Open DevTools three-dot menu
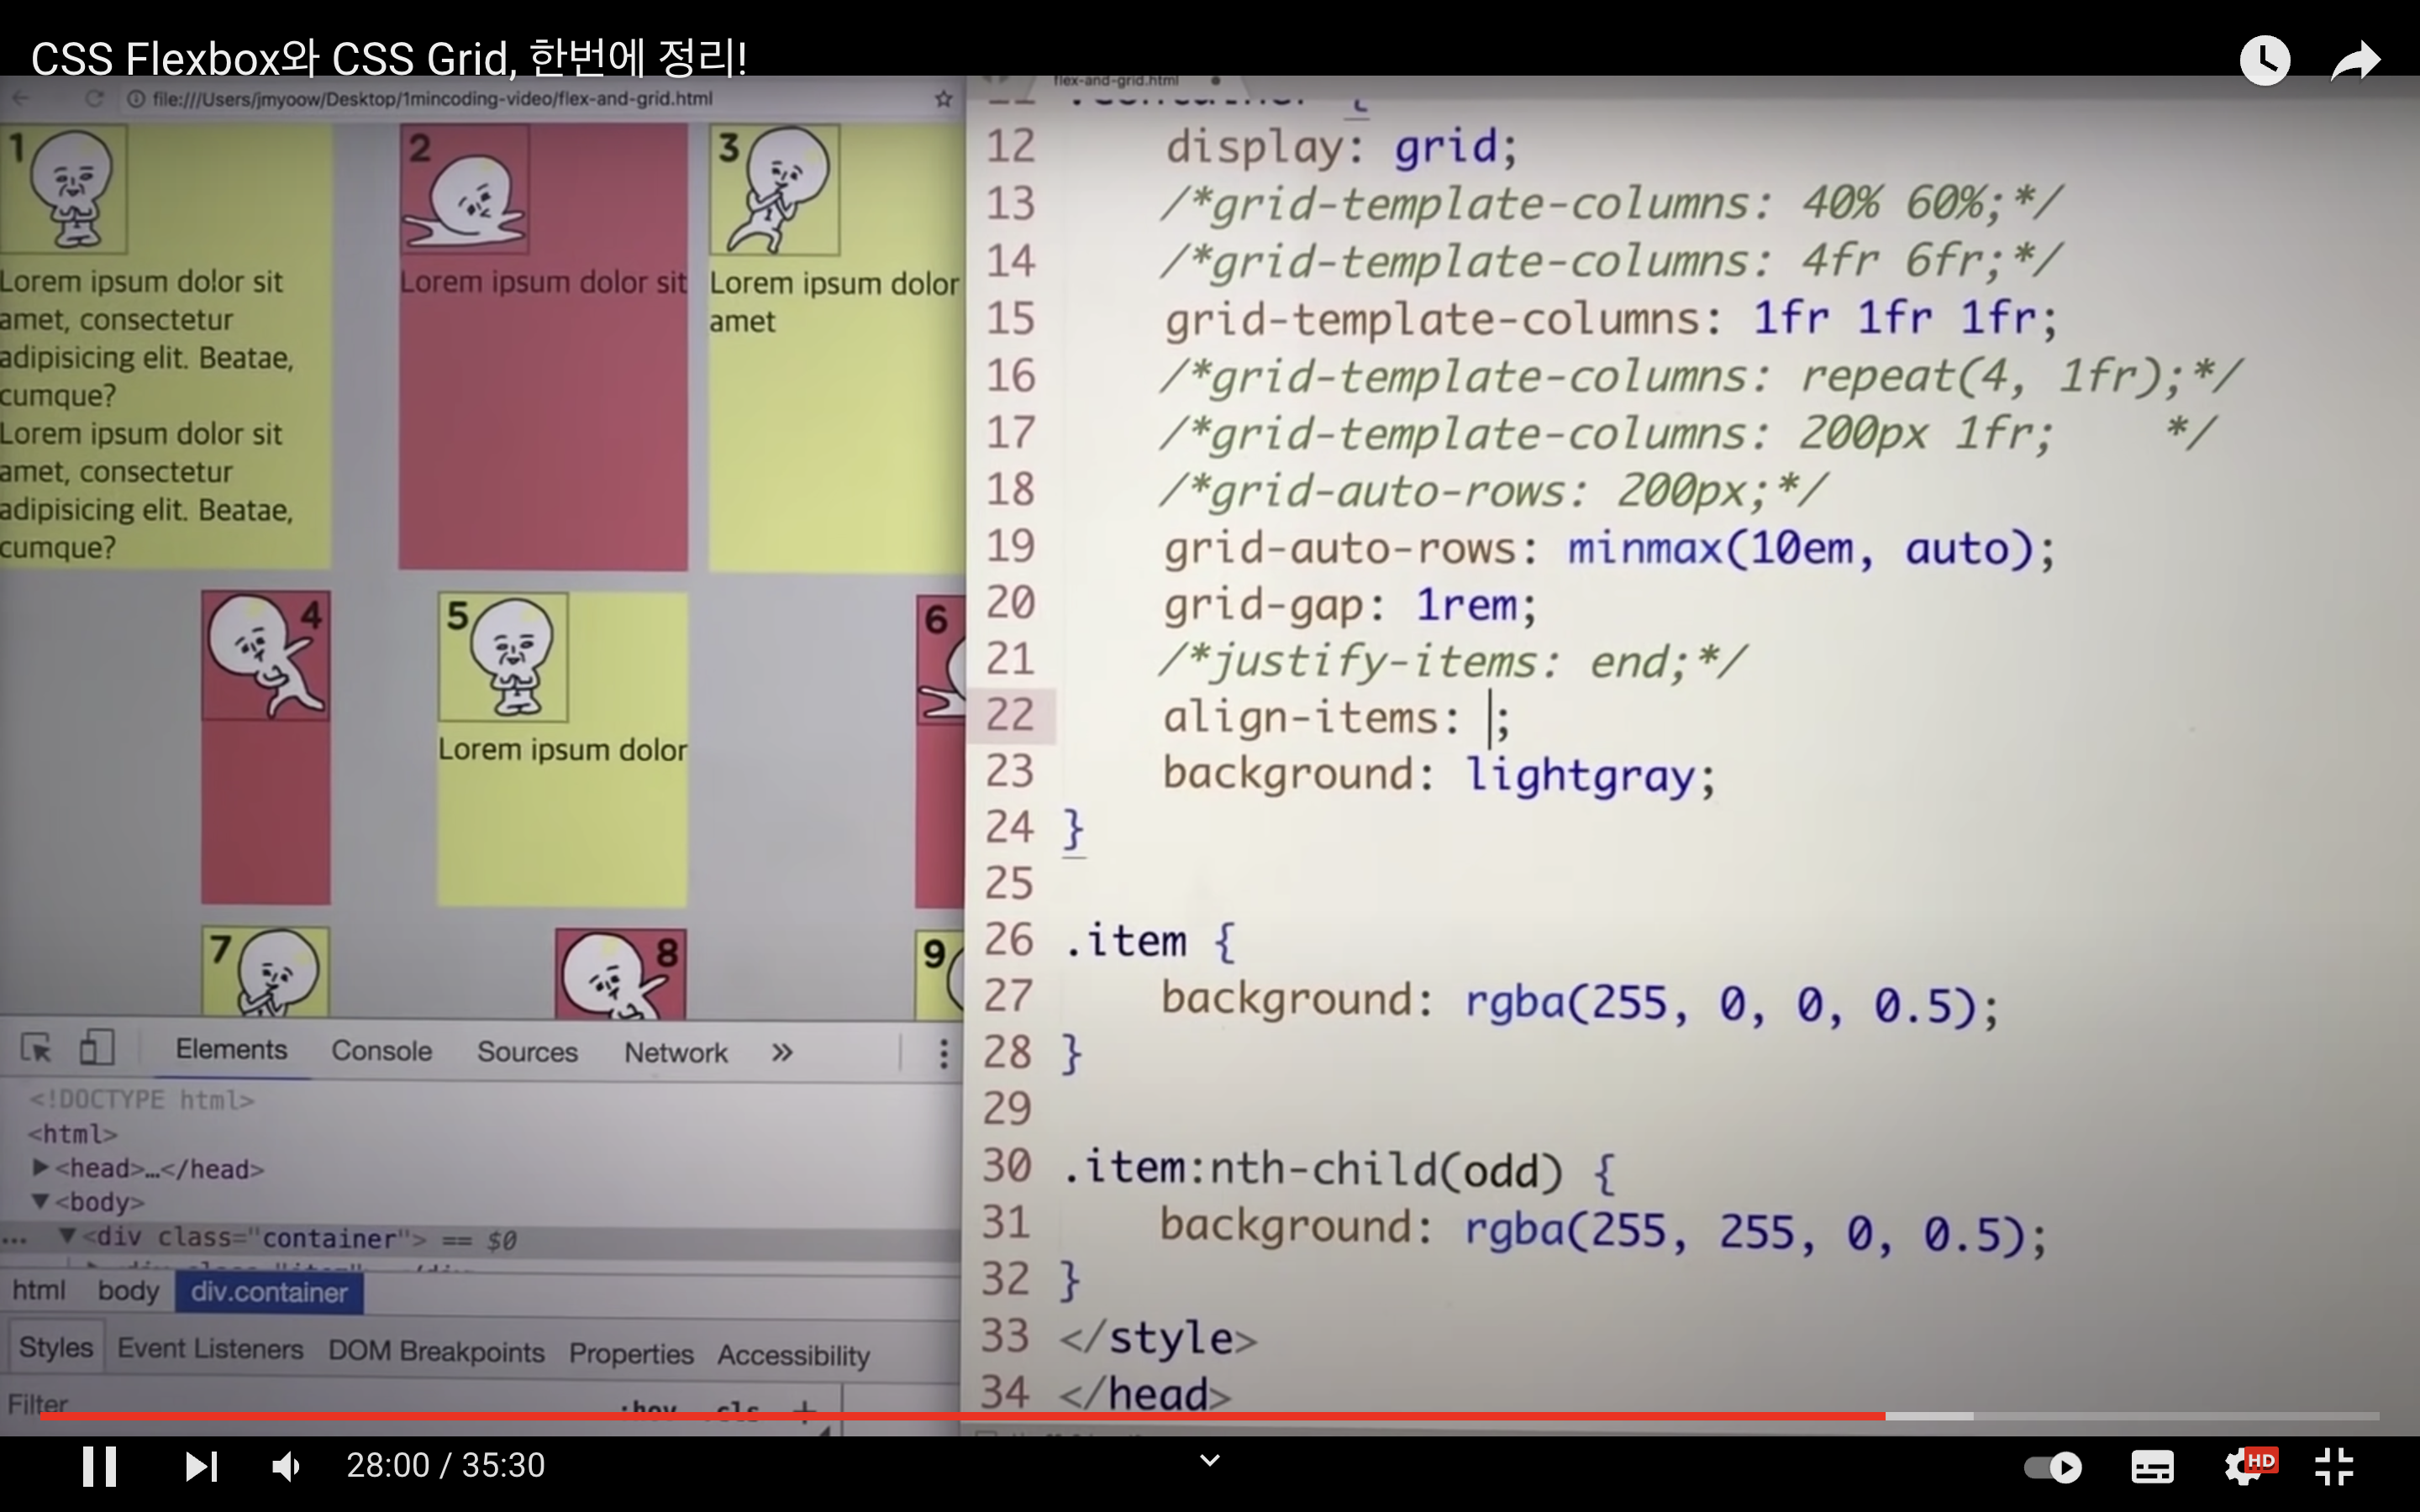2420x1512 pixels. (x=942, y=1054)
